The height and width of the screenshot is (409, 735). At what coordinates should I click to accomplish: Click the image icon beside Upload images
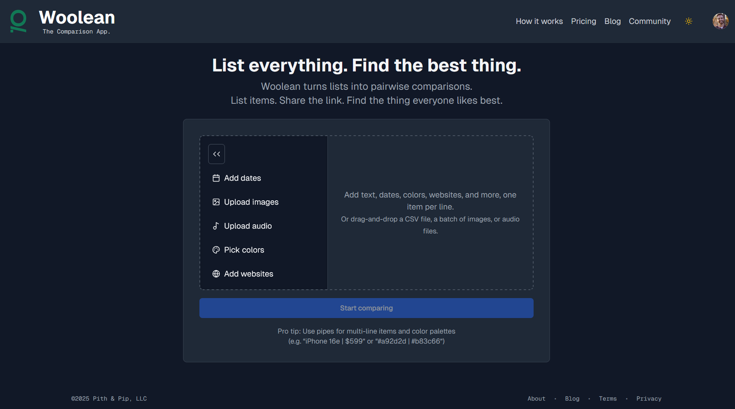(216, 202)
